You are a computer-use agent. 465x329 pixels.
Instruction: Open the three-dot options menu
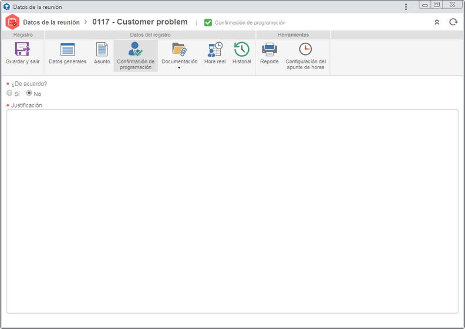(406, 7)
